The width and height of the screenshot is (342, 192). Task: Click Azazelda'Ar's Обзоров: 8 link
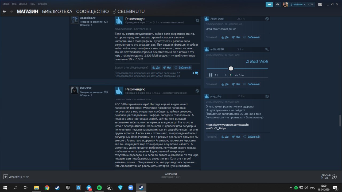86,25
